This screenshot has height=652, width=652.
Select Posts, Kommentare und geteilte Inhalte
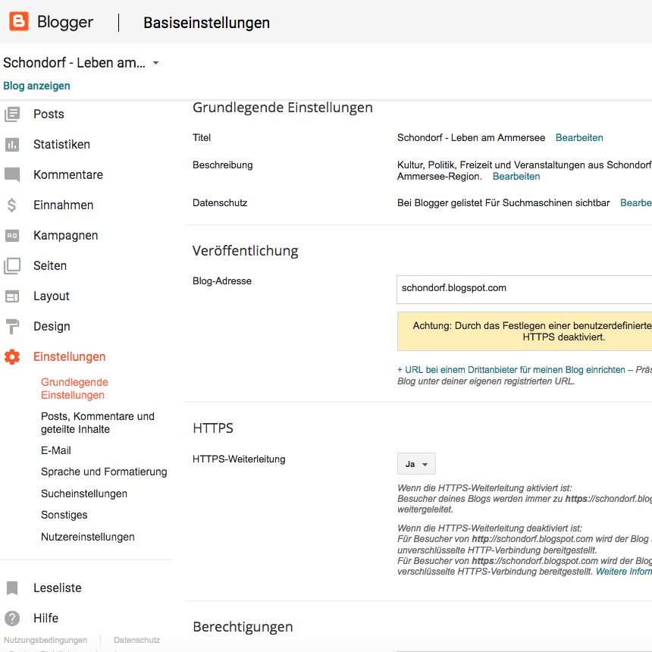(x=97, y=423)
